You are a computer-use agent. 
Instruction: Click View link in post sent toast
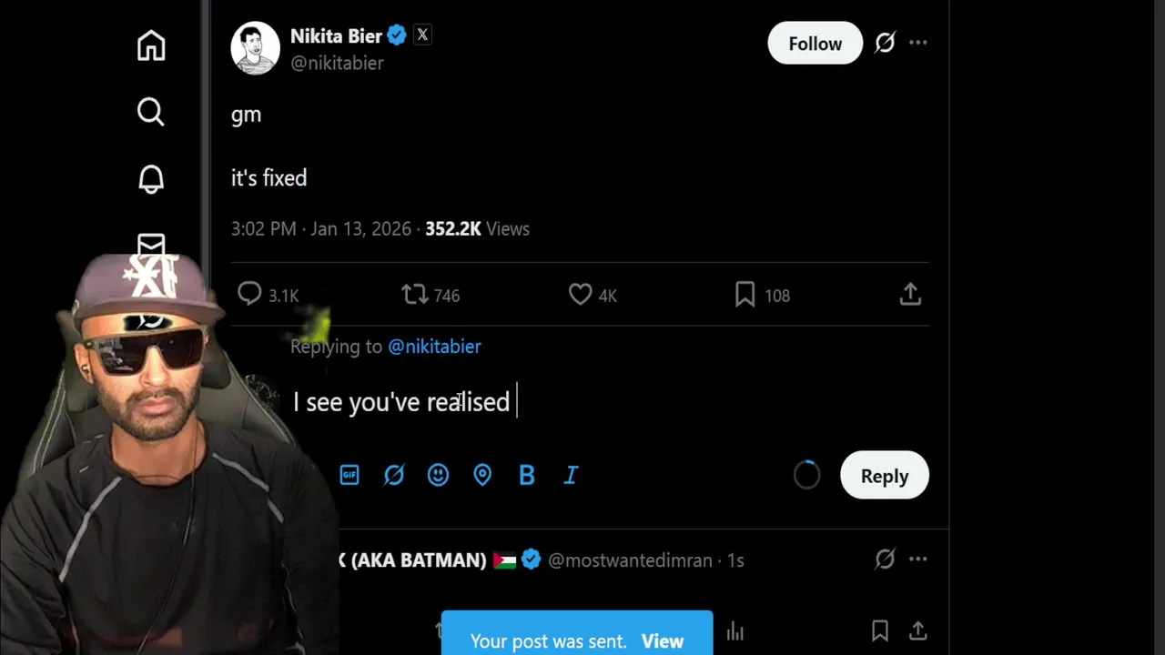click(x=662, y=641)
